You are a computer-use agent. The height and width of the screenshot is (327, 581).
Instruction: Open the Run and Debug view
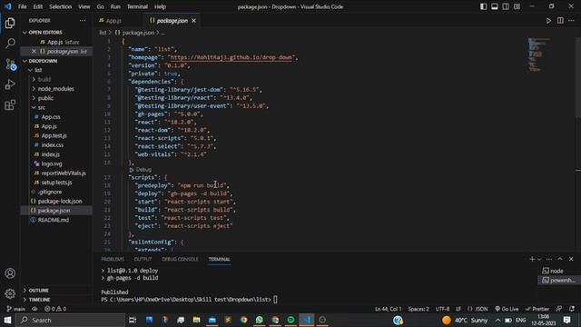10,84
